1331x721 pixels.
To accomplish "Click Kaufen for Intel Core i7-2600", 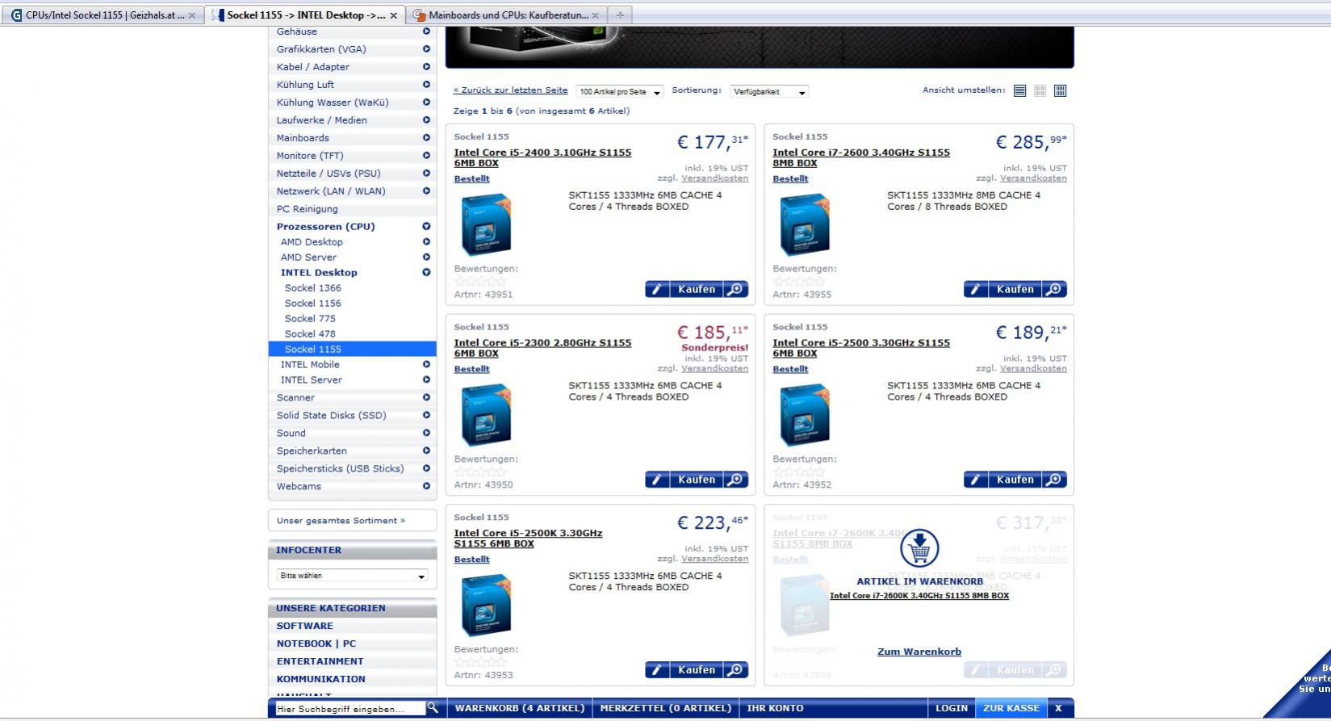I will (1015, 289).
